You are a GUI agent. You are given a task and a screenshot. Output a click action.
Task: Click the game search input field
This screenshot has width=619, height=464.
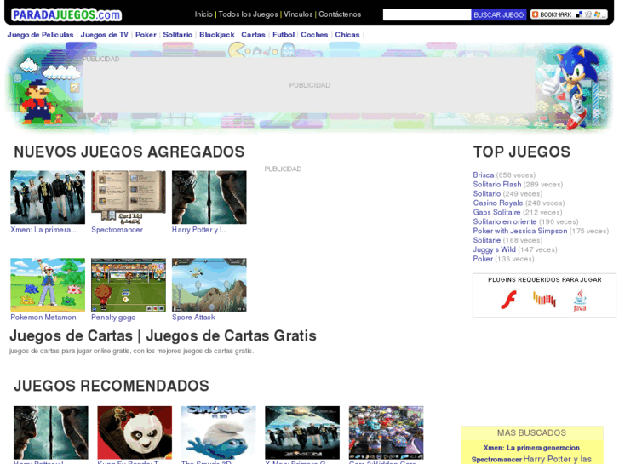pyautogui.click(x=427, y=14)
